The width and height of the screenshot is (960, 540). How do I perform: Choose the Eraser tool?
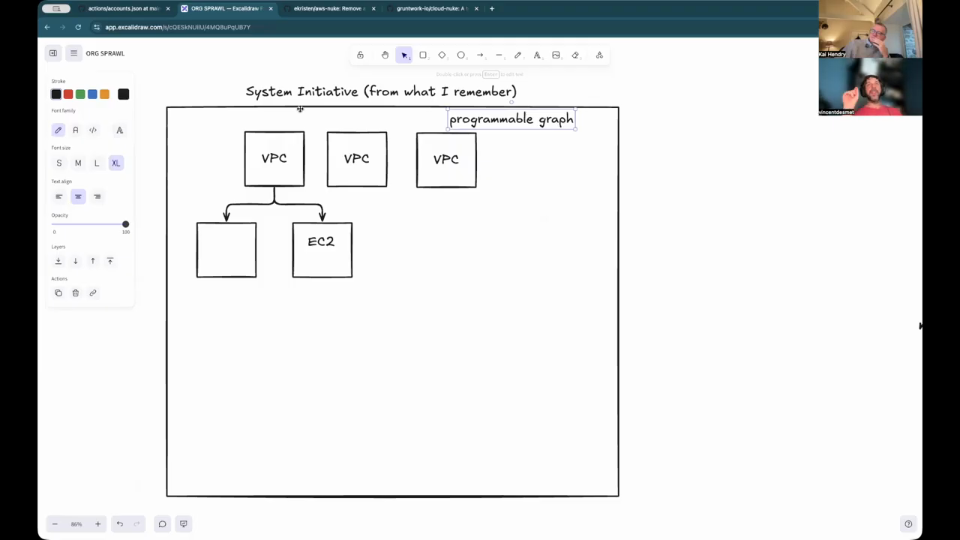pyautogui.click(x=575, y=55)
